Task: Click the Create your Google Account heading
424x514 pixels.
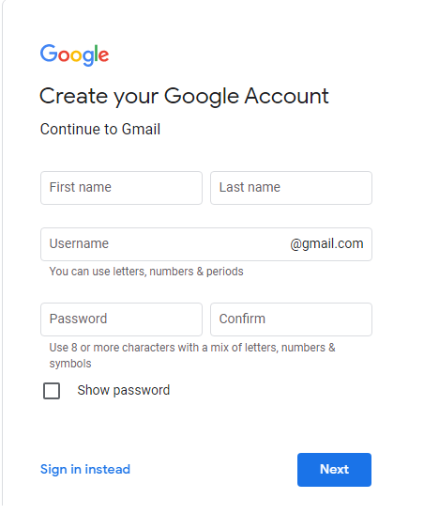Action: click(184, 97)
